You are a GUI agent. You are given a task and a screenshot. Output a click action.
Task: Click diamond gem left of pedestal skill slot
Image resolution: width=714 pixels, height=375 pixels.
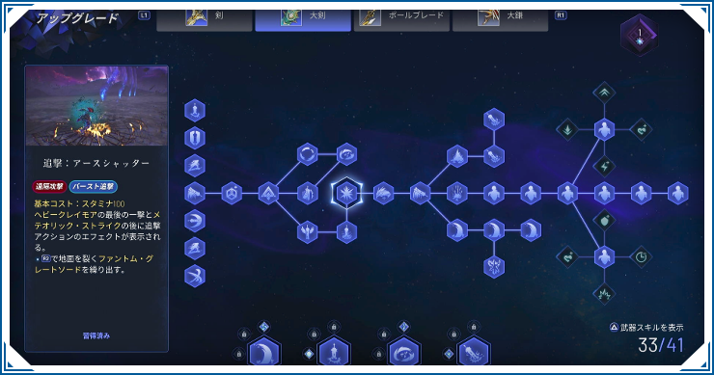309,354
